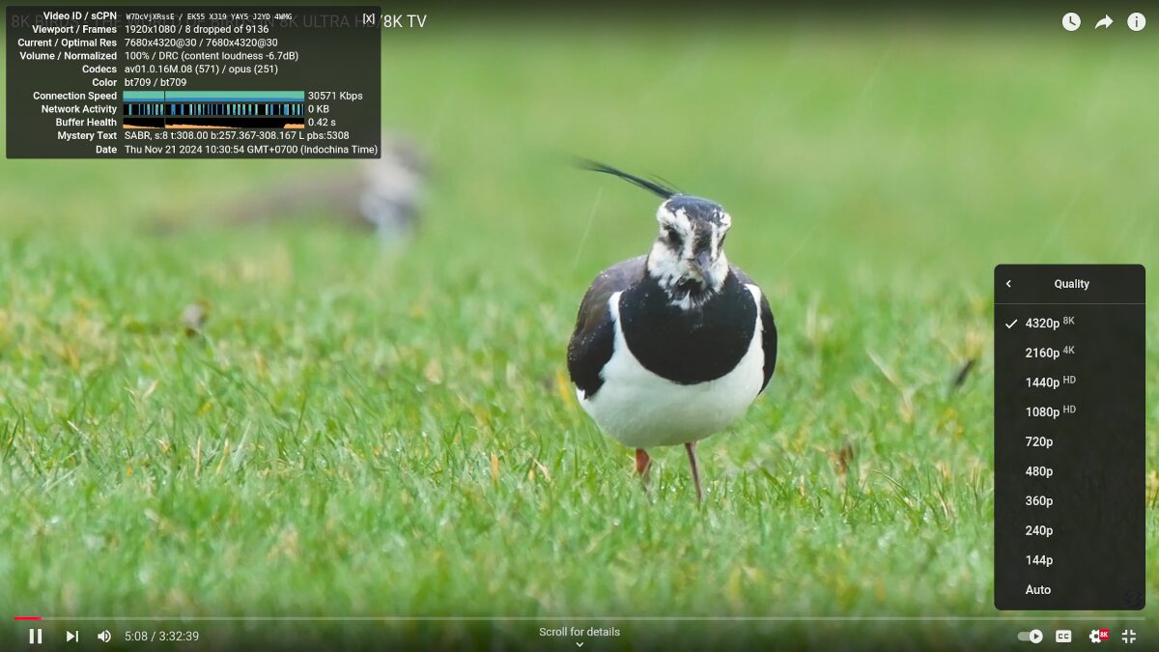
Task: Select 4320p 8K quality
Action: [1070, 323]
